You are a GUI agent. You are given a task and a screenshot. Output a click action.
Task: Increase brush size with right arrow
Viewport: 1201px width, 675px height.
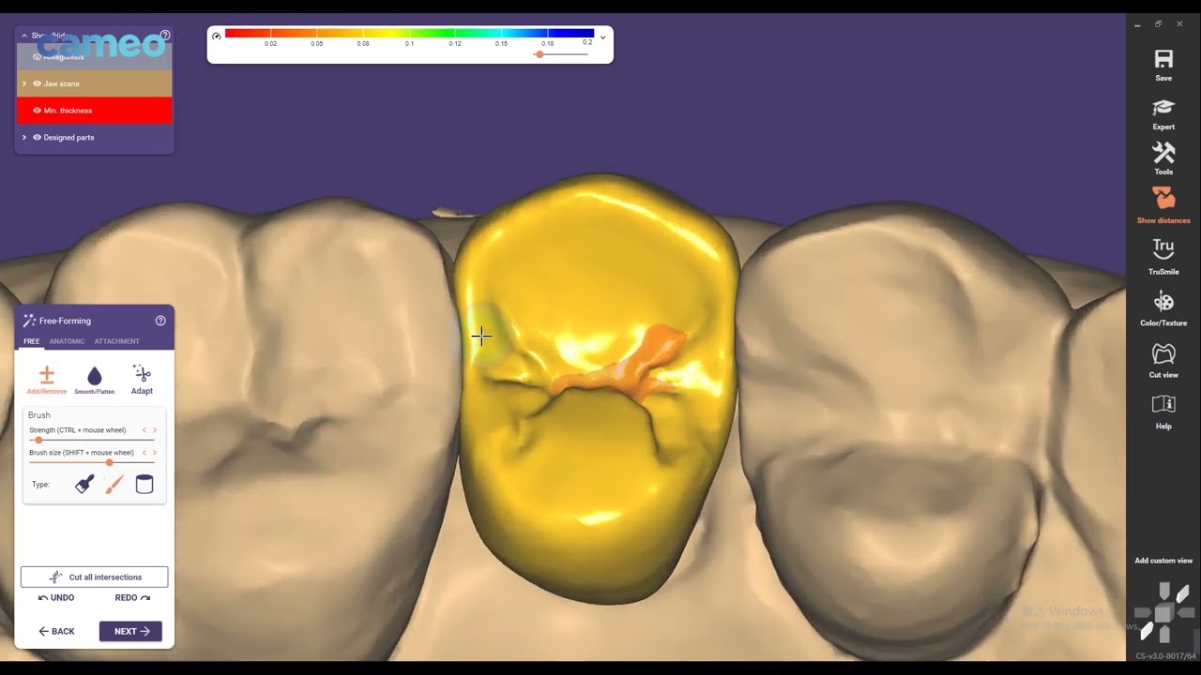point(154,453)
